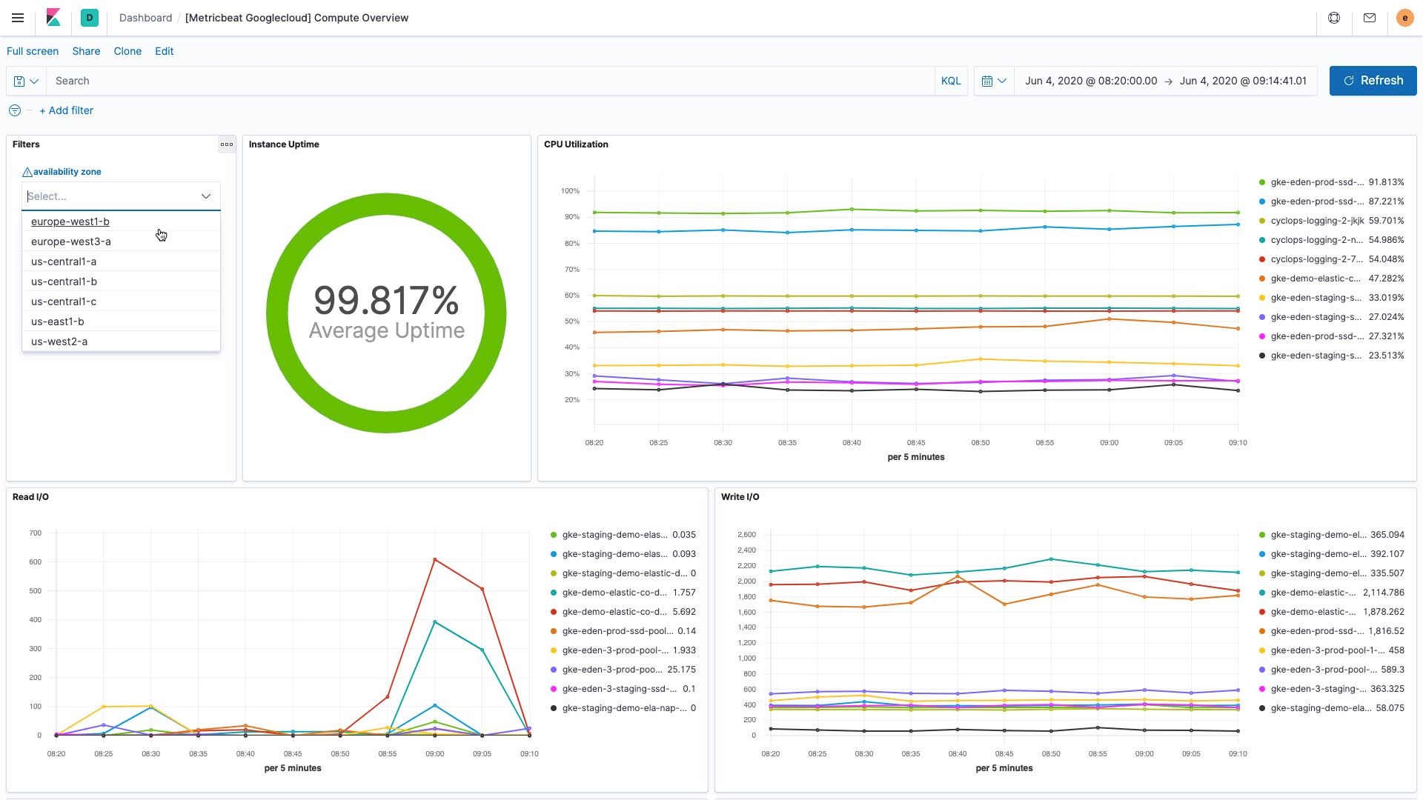Click the Clone button
1423x800 pixels.
127,51
